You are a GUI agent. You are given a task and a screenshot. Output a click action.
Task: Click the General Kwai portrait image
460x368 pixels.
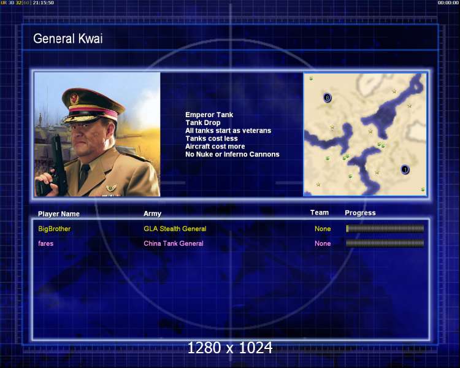[x=98, y=134]
